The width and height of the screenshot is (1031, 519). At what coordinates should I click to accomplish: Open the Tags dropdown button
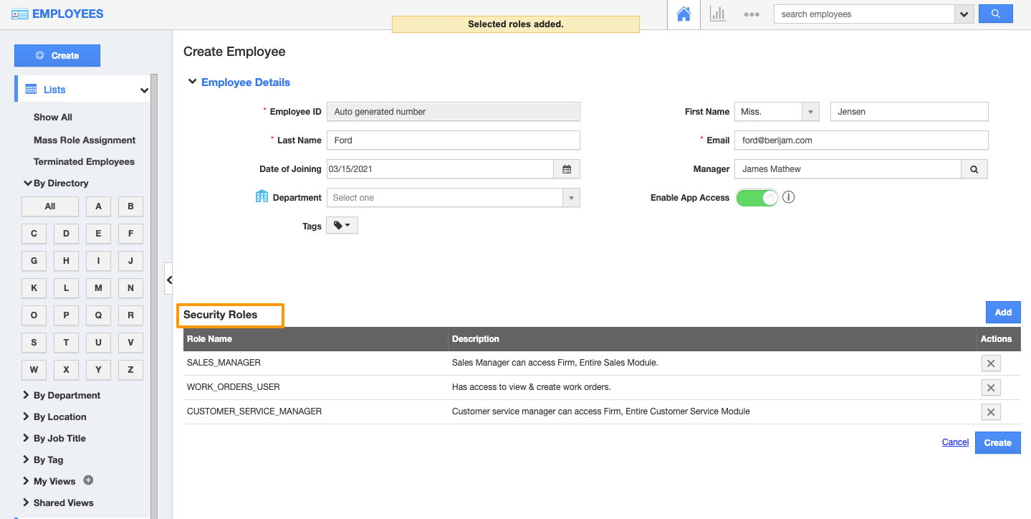pyautogui.click(x=342, y=226)
